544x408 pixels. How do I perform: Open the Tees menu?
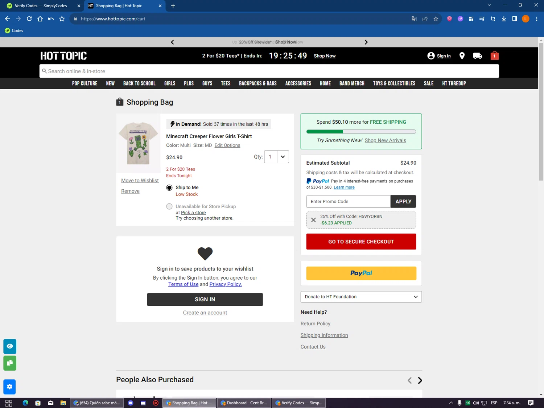tap(226, 83)
